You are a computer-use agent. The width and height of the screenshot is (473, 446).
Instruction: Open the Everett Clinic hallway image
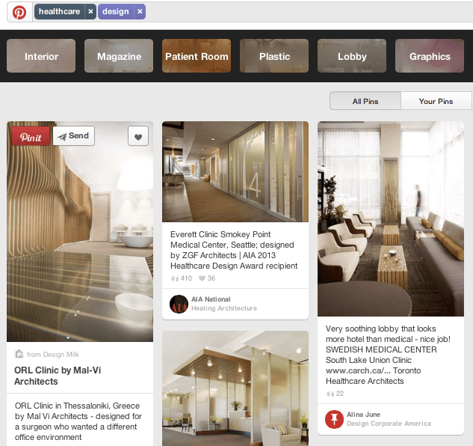[x=235, y=171]
